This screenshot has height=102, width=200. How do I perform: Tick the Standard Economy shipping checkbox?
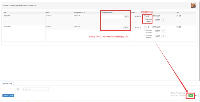click(x=145, y=30)
